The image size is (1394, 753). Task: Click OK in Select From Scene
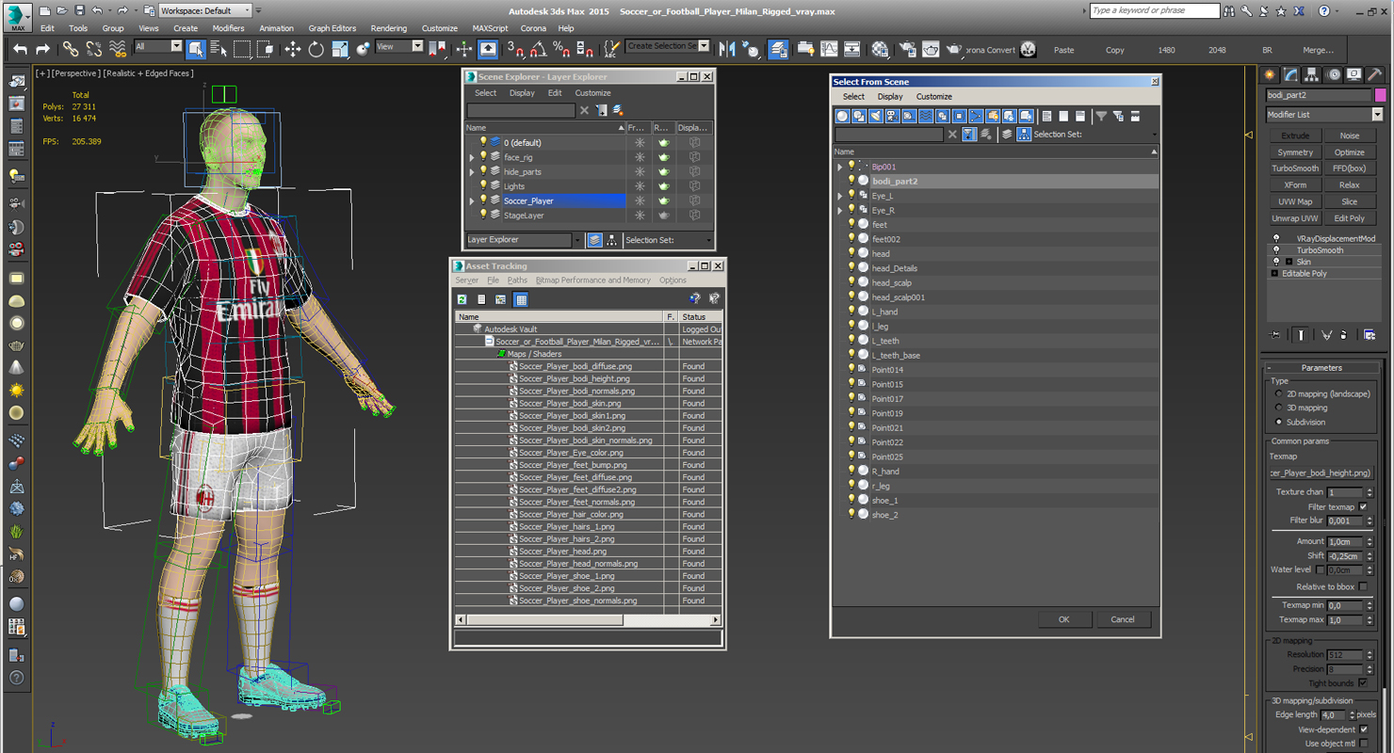click(x=1064, y=619)
